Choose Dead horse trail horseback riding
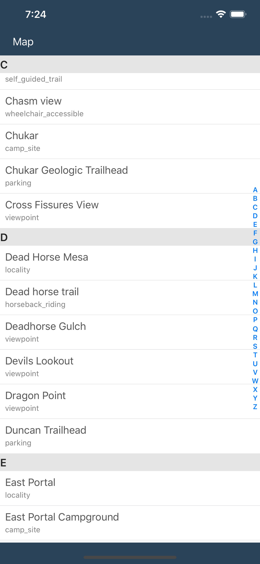 click(x=130, y=298)
